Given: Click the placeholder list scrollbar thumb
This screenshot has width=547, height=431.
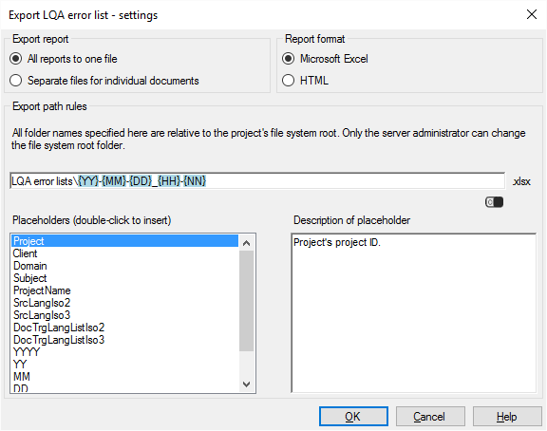Looking at the screenshot, I should pyautogui.click(x=246, y=301).
